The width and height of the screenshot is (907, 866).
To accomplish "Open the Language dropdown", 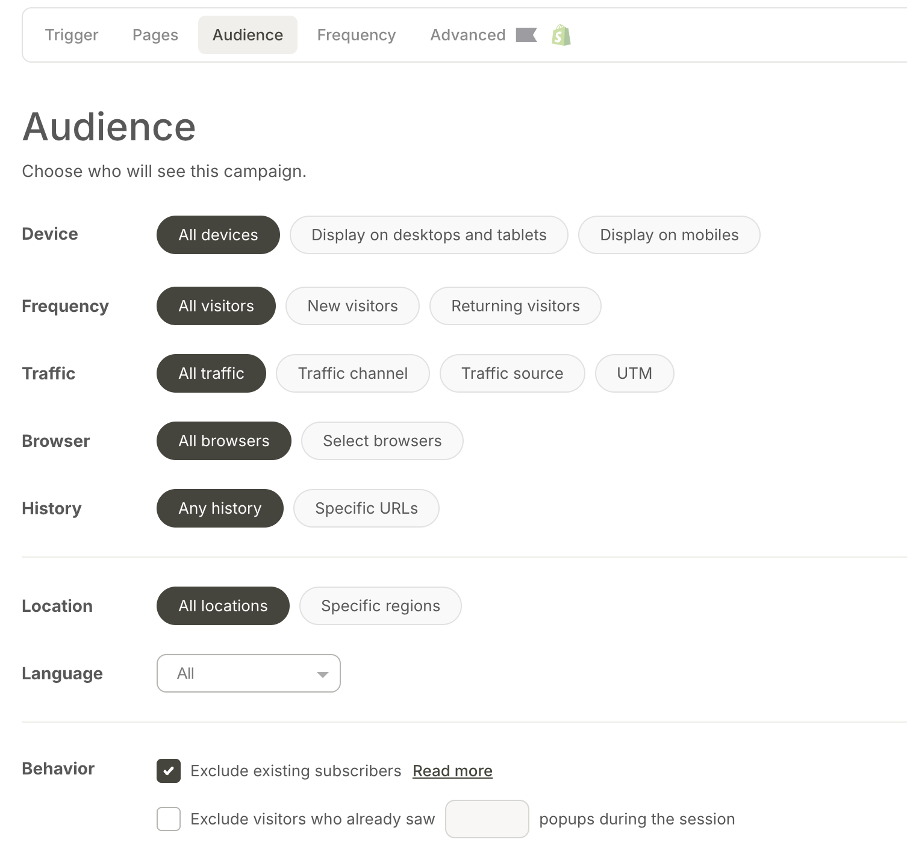I will [248, 673].
